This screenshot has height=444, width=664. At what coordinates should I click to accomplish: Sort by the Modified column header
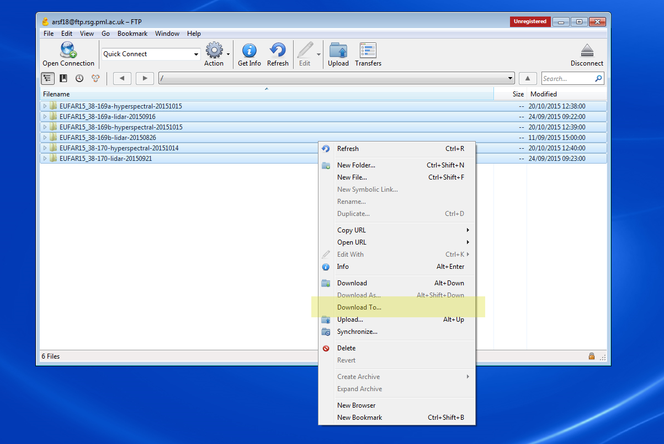coord(567,94)
